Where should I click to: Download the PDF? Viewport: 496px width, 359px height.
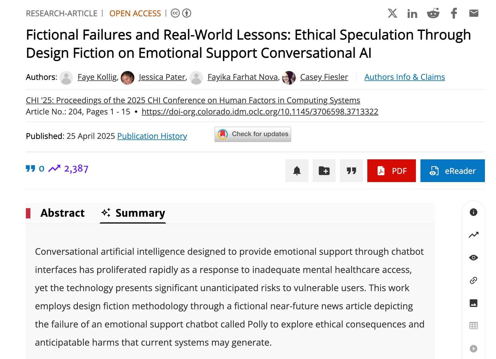(x=391, y=171)
